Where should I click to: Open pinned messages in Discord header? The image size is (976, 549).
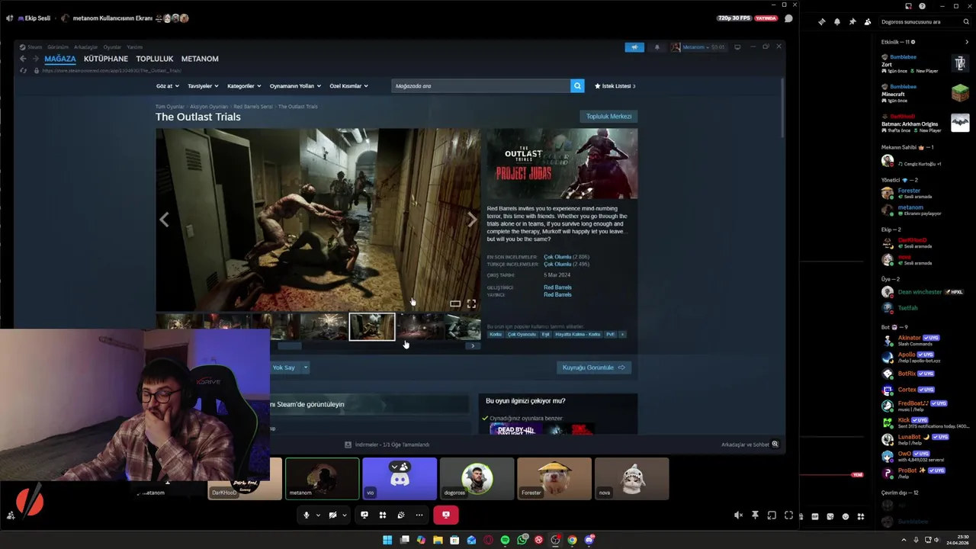click(852, 21)
